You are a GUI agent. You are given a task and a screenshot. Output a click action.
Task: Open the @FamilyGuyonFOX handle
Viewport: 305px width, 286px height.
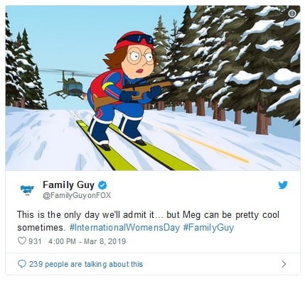click(x=77, y=196)
